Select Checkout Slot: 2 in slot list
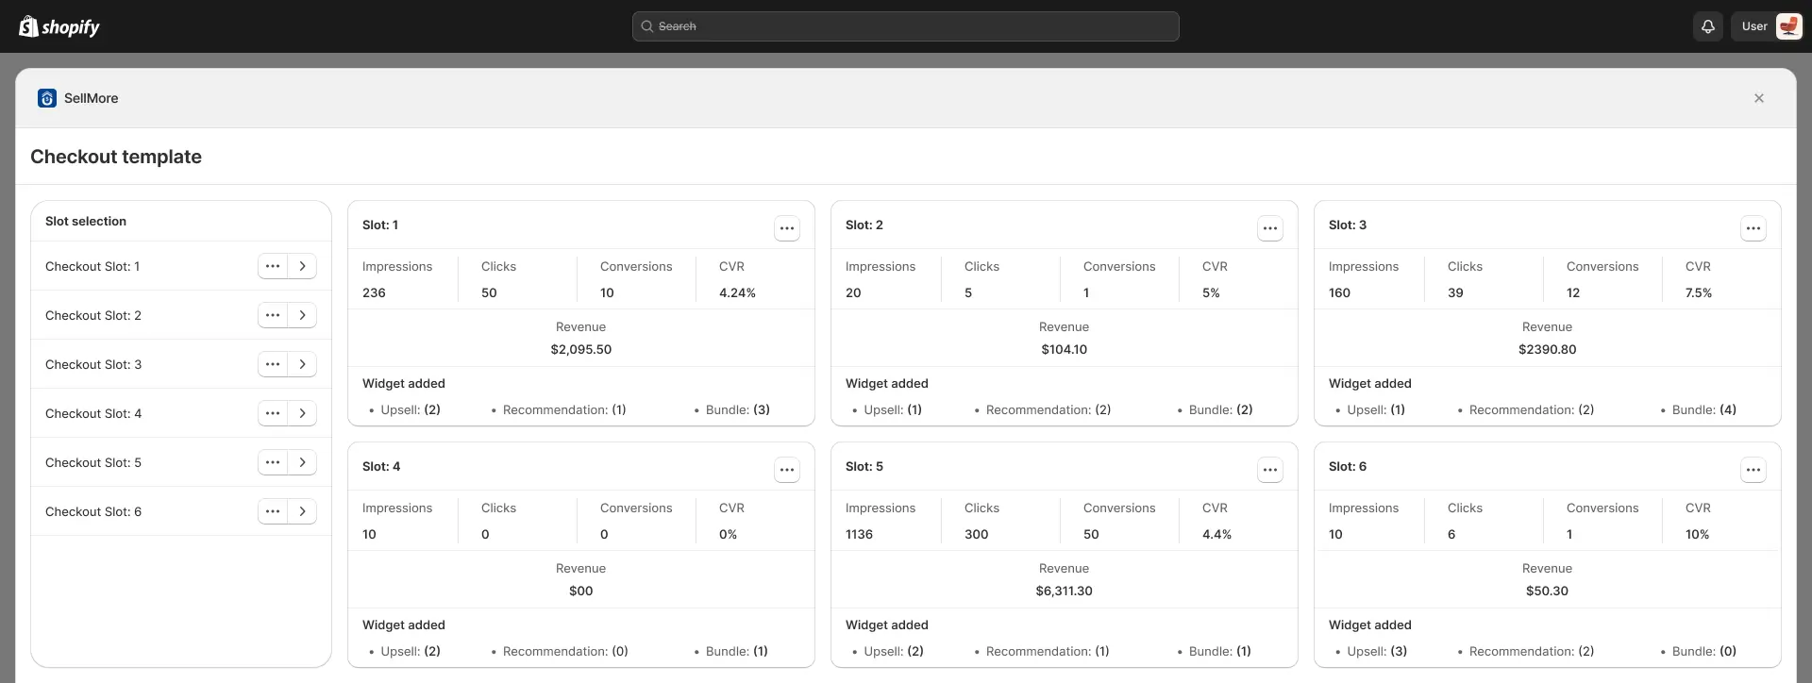The image size is (1812, 683). click(x=93, y=315)
